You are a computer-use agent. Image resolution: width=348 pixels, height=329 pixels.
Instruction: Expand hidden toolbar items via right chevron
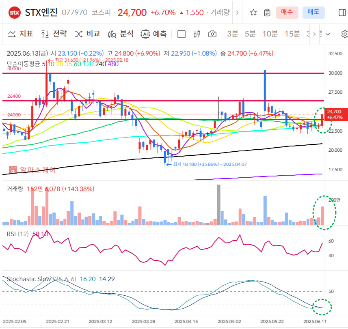314,34
